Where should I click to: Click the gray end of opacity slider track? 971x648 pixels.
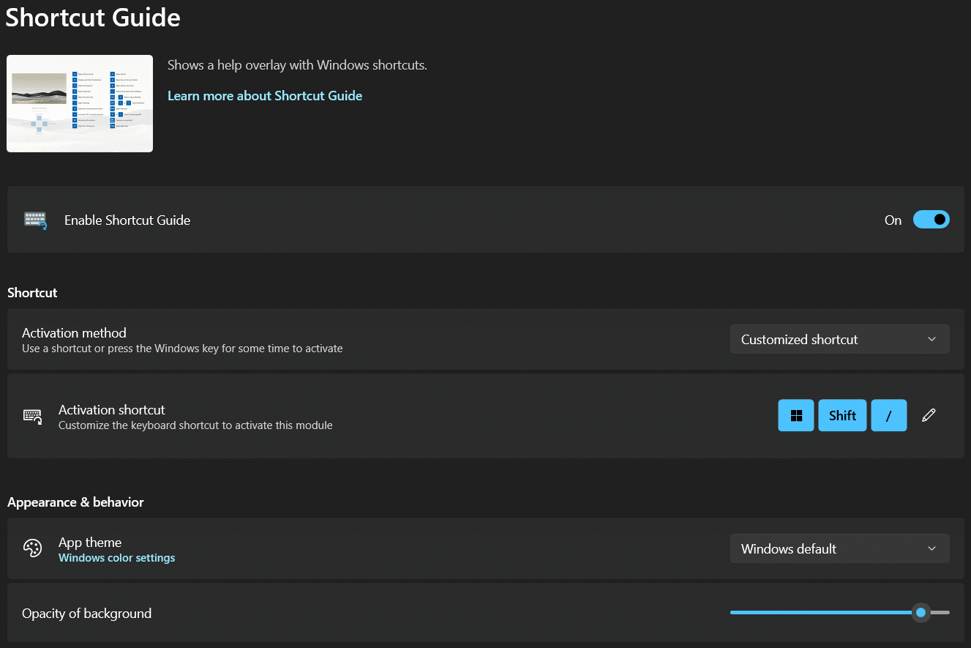point(941,613)
